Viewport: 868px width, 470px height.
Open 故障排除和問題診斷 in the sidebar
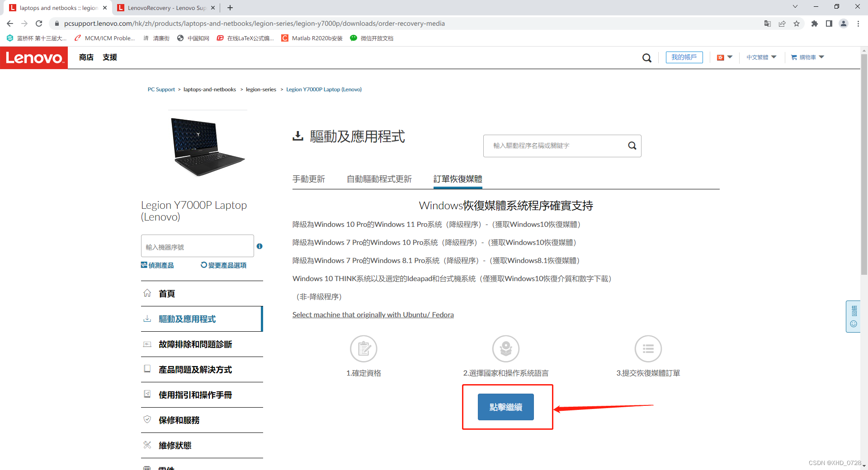coord(202,344)
